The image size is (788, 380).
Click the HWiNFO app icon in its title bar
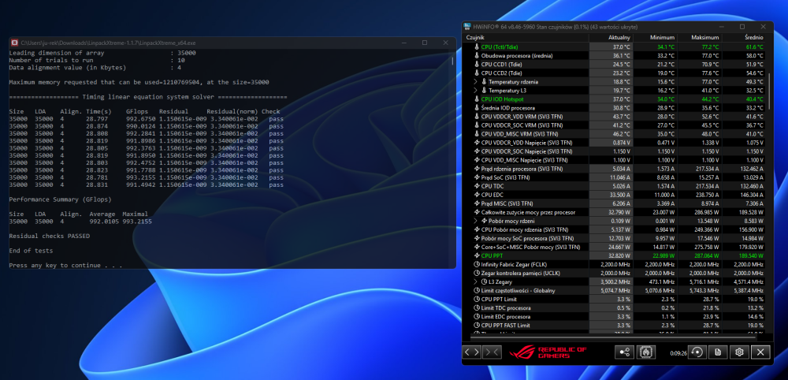pos(468,27)
